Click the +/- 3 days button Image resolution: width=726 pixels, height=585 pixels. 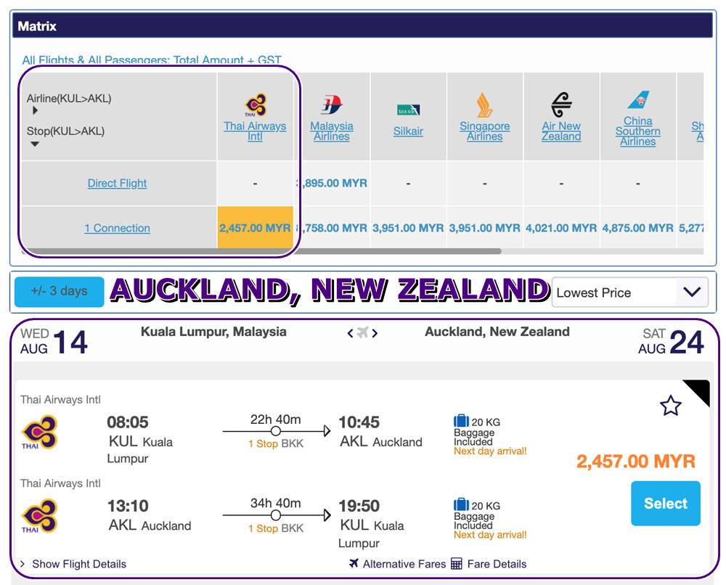click(x=60, y=292)
